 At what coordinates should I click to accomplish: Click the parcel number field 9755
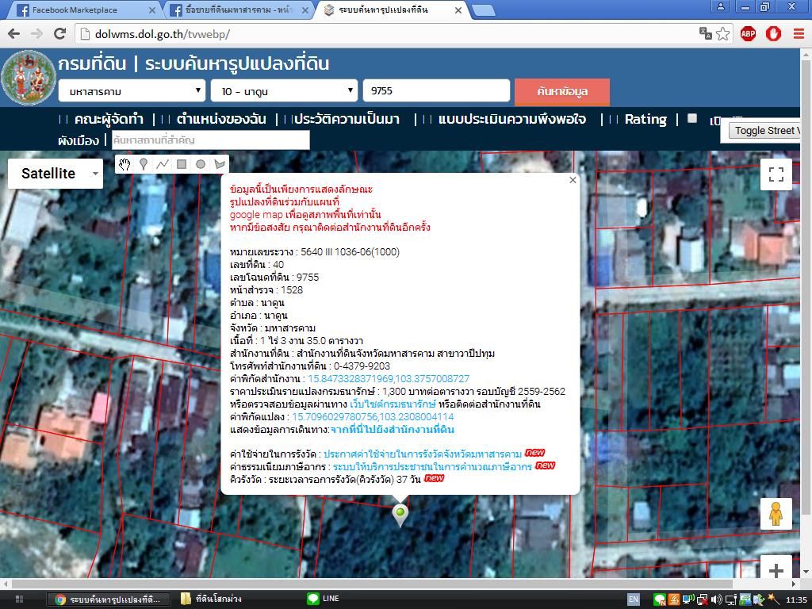pyautogui.click(x=437, y=90)
